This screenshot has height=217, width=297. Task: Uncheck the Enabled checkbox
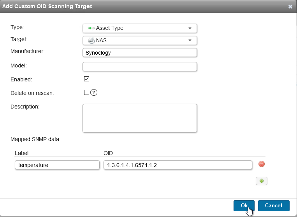coord(87,79)
